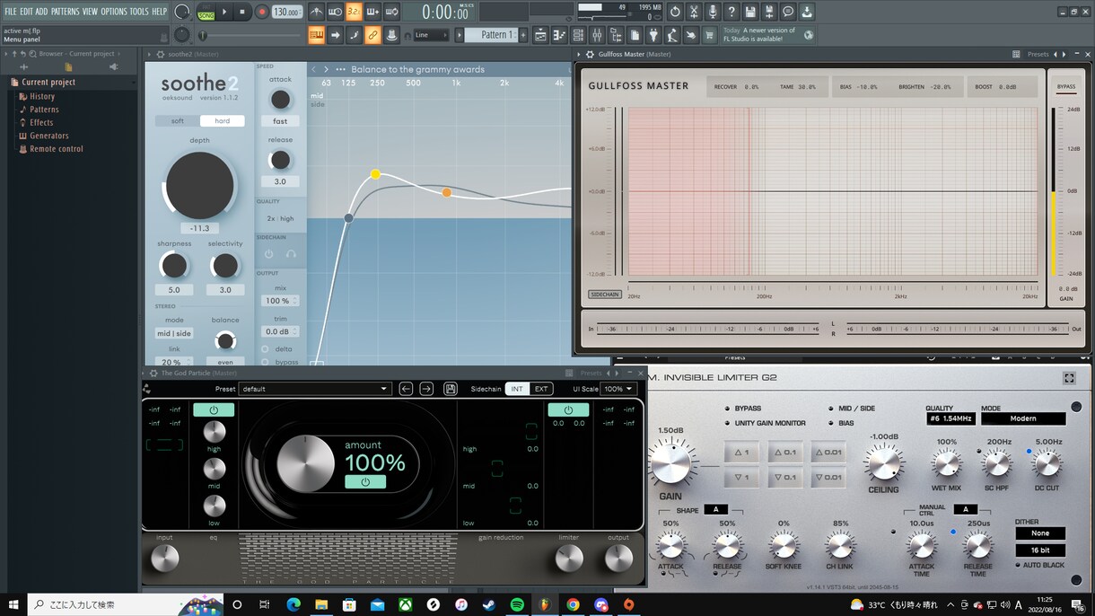
Task: Open the TOOLS menu
Action: coord(139,11)
